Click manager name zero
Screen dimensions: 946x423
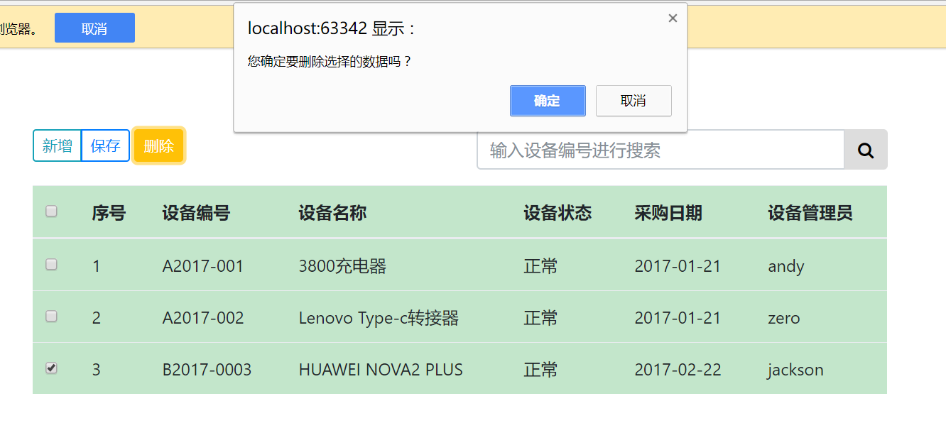(x=784, y=319)
